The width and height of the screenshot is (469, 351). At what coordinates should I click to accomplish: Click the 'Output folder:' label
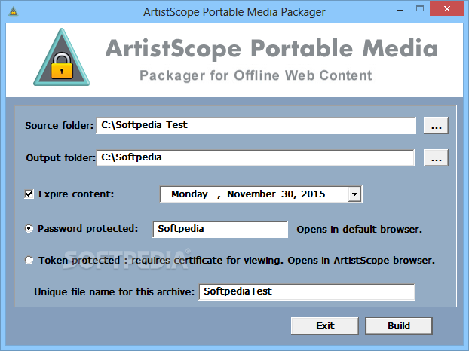[61, 157]
